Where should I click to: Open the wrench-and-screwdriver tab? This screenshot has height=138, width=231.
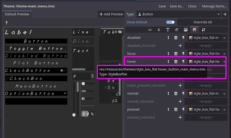tap(204, 30)
